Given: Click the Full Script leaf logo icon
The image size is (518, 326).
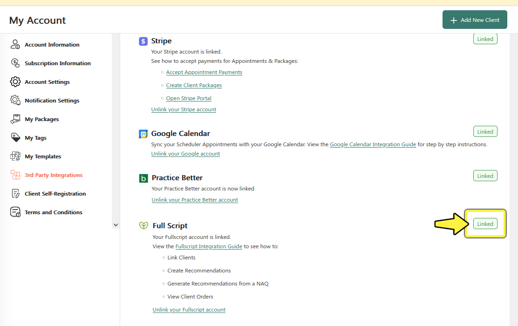Looking at the screenshot, I should coord(143,225).
